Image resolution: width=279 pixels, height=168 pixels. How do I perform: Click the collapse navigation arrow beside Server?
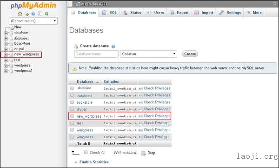pos(70,4)
